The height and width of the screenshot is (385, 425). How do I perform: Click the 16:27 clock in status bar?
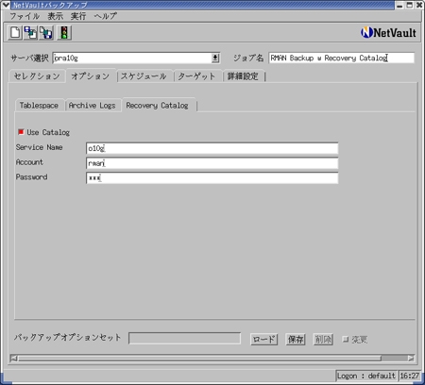pyautogui.click(x=410, y=376)
